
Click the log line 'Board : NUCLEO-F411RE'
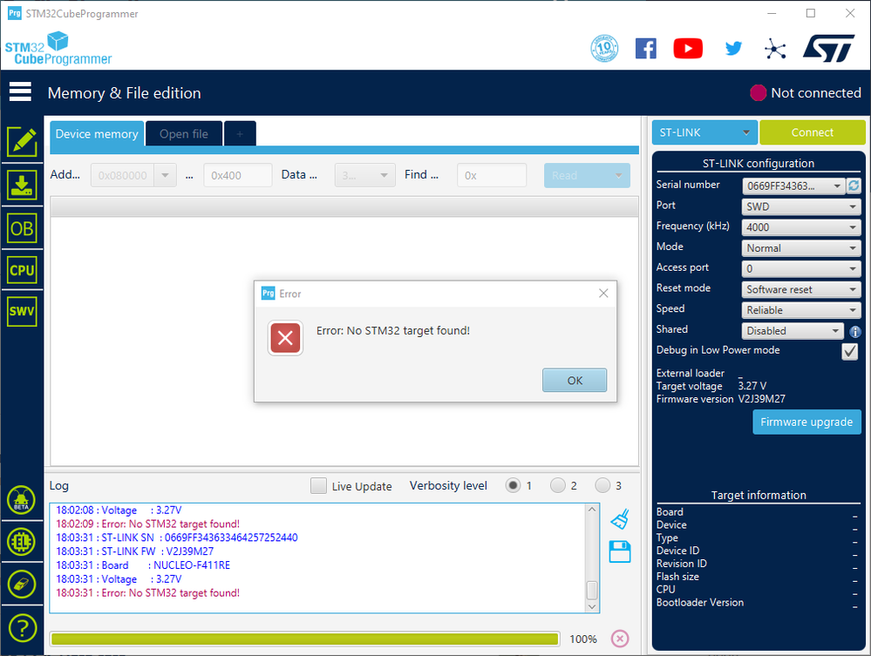pyautogui.click(x=143, y=565)
